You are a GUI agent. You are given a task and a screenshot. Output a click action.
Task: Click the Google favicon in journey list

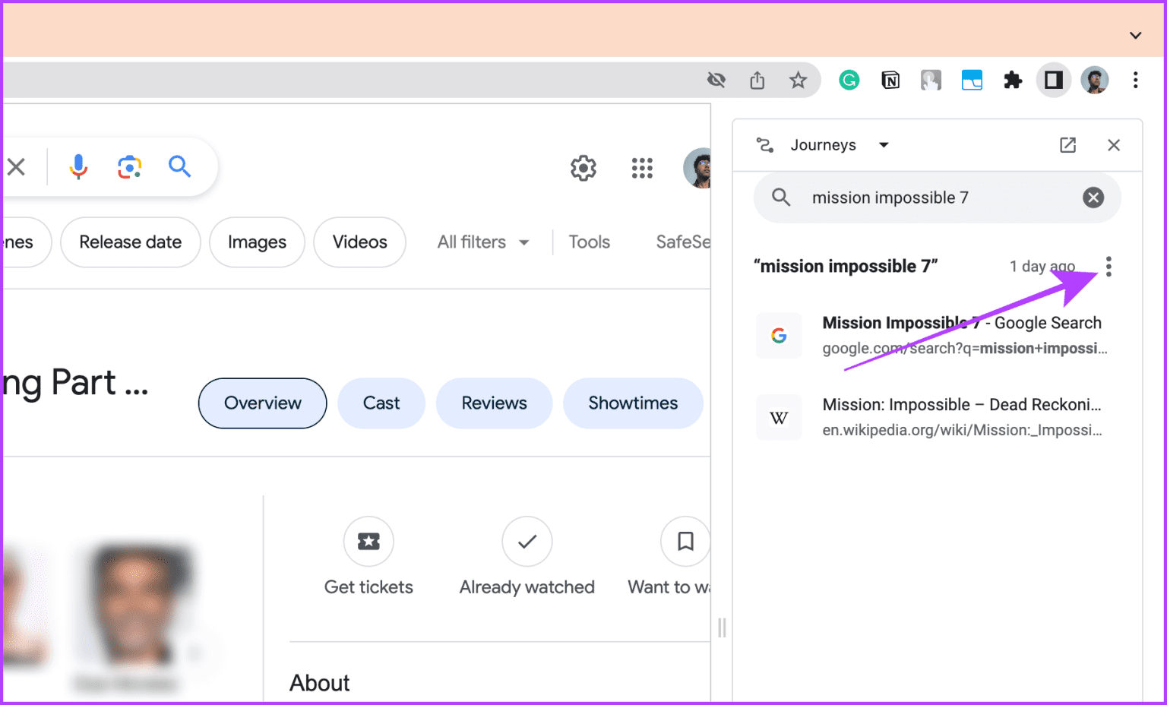coord(779,335)
